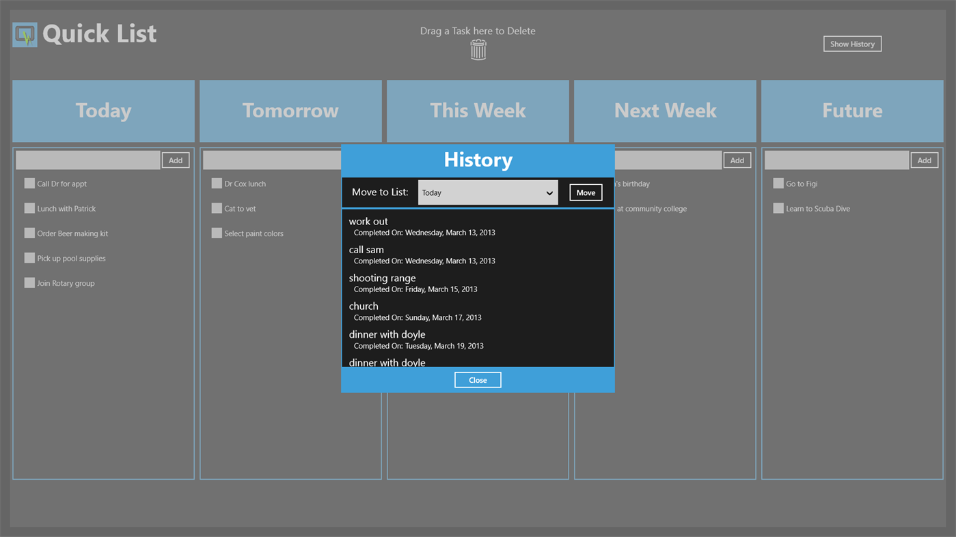Screen dimensions: 956x537
Task: Complete the Pick up pool supplies task
Action: click(x=29, y=258)
